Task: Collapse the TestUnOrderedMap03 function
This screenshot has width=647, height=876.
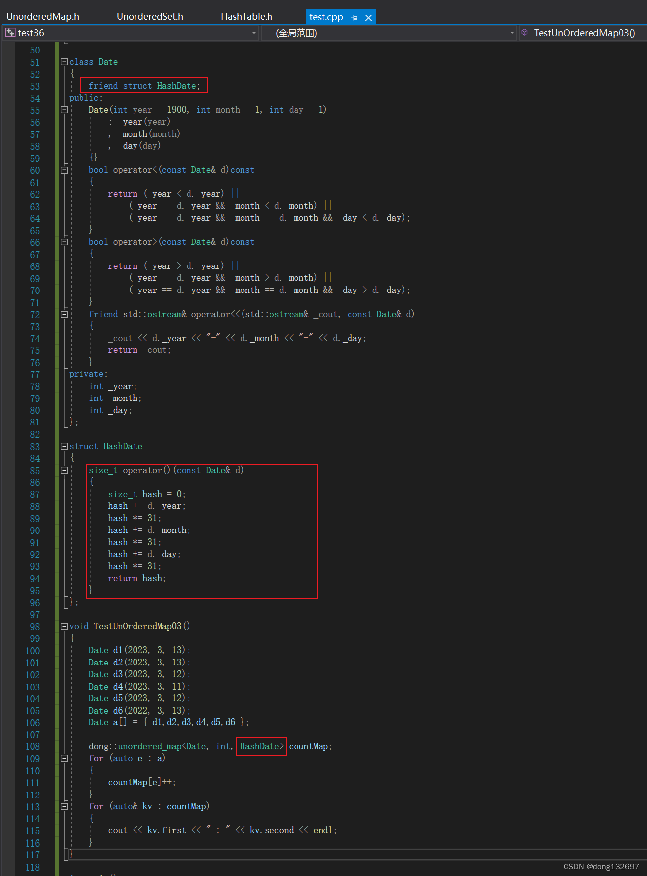Action: 64,626
